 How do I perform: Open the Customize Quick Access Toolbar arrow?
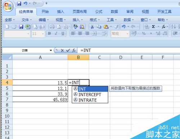(x=46, y=3)
